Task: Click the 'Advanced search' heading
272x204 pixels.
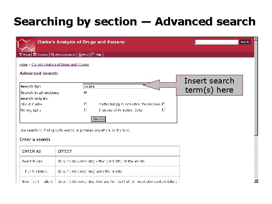Action: (x=39, y=73)
